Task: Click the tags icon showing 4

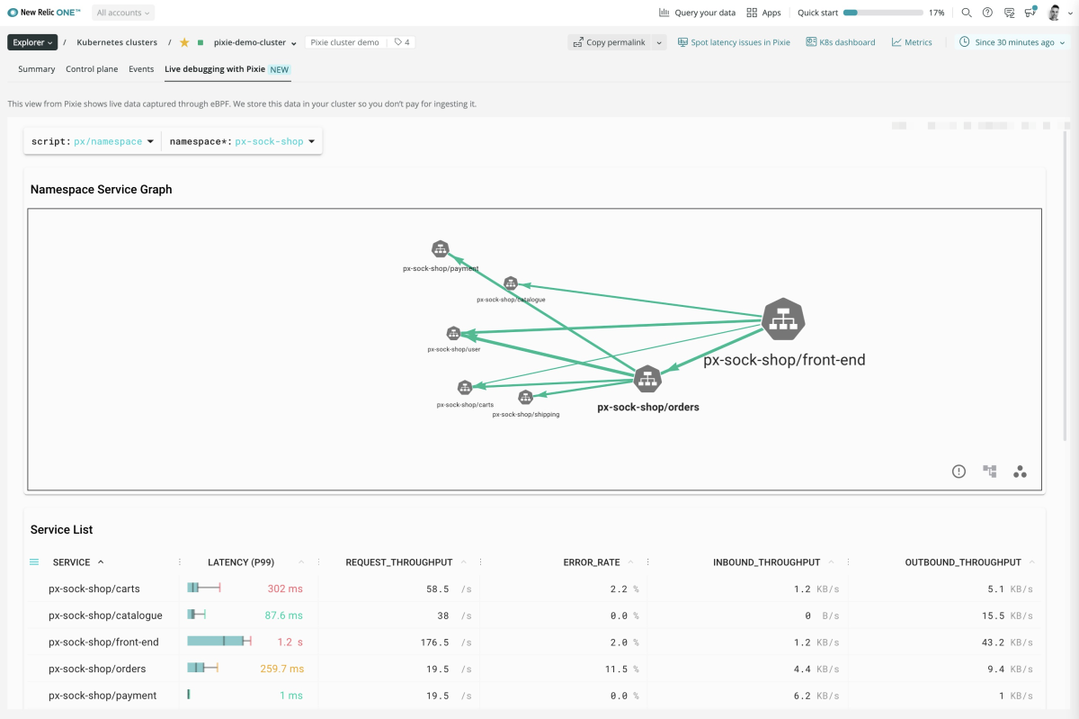Action: 402,42
